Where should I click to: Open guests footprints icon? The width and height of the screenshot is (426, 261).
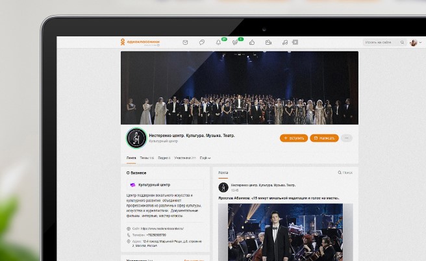[235, 42]
